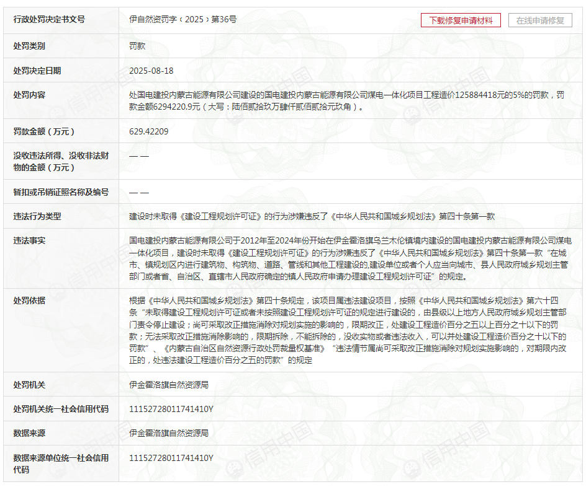The width and height of the screenshot is (586, 487).
Task: Click the 处罚内容 label
Action: point(29,95)
